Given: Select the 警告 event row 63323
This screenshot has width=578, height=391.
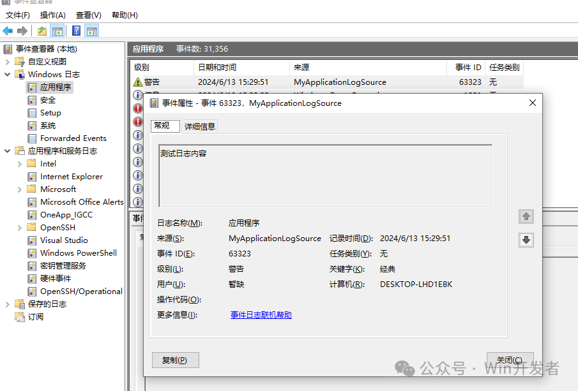Looking at the screenshot, I should (326, 82).
